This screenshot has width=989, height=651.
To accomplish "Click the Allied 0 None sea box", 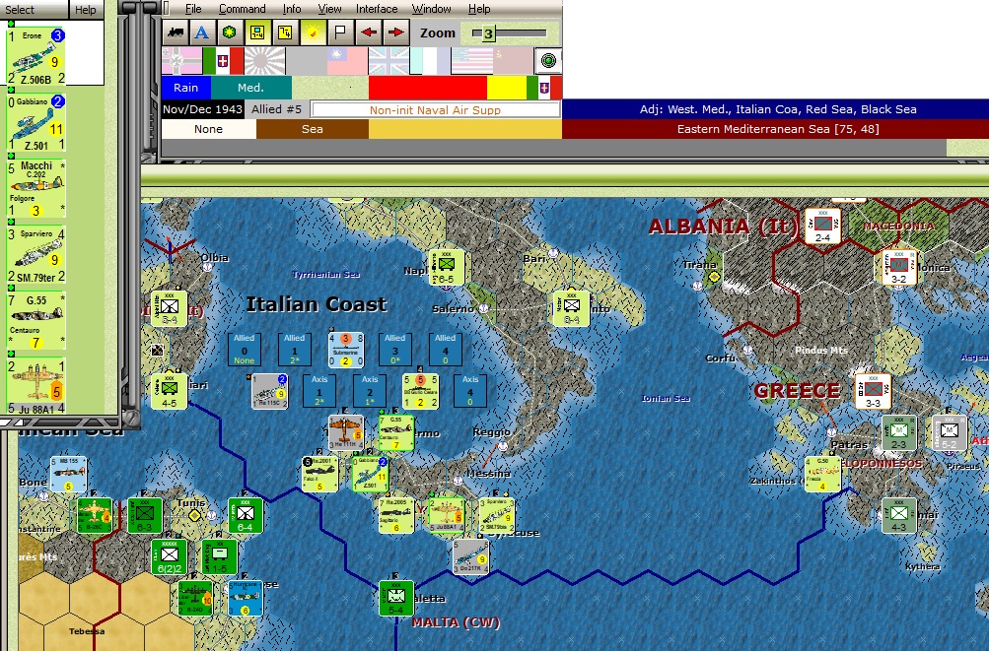I will tap(245, 349).
